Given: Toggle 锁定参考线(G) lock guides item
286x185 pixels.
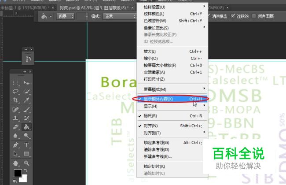Looking at the screenshot, I should 172,143.
